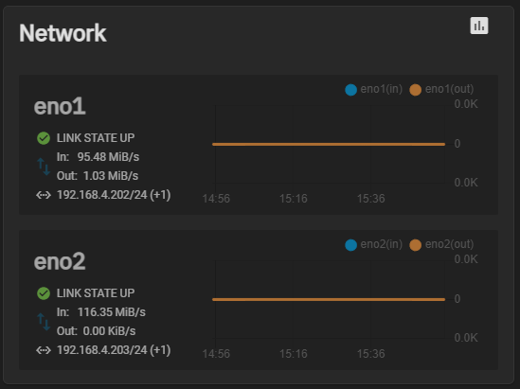Click eno2 in/out traffic arrows icon
Image resolution: width=520 pixels, height=389 pixels.
click(44, 322)
